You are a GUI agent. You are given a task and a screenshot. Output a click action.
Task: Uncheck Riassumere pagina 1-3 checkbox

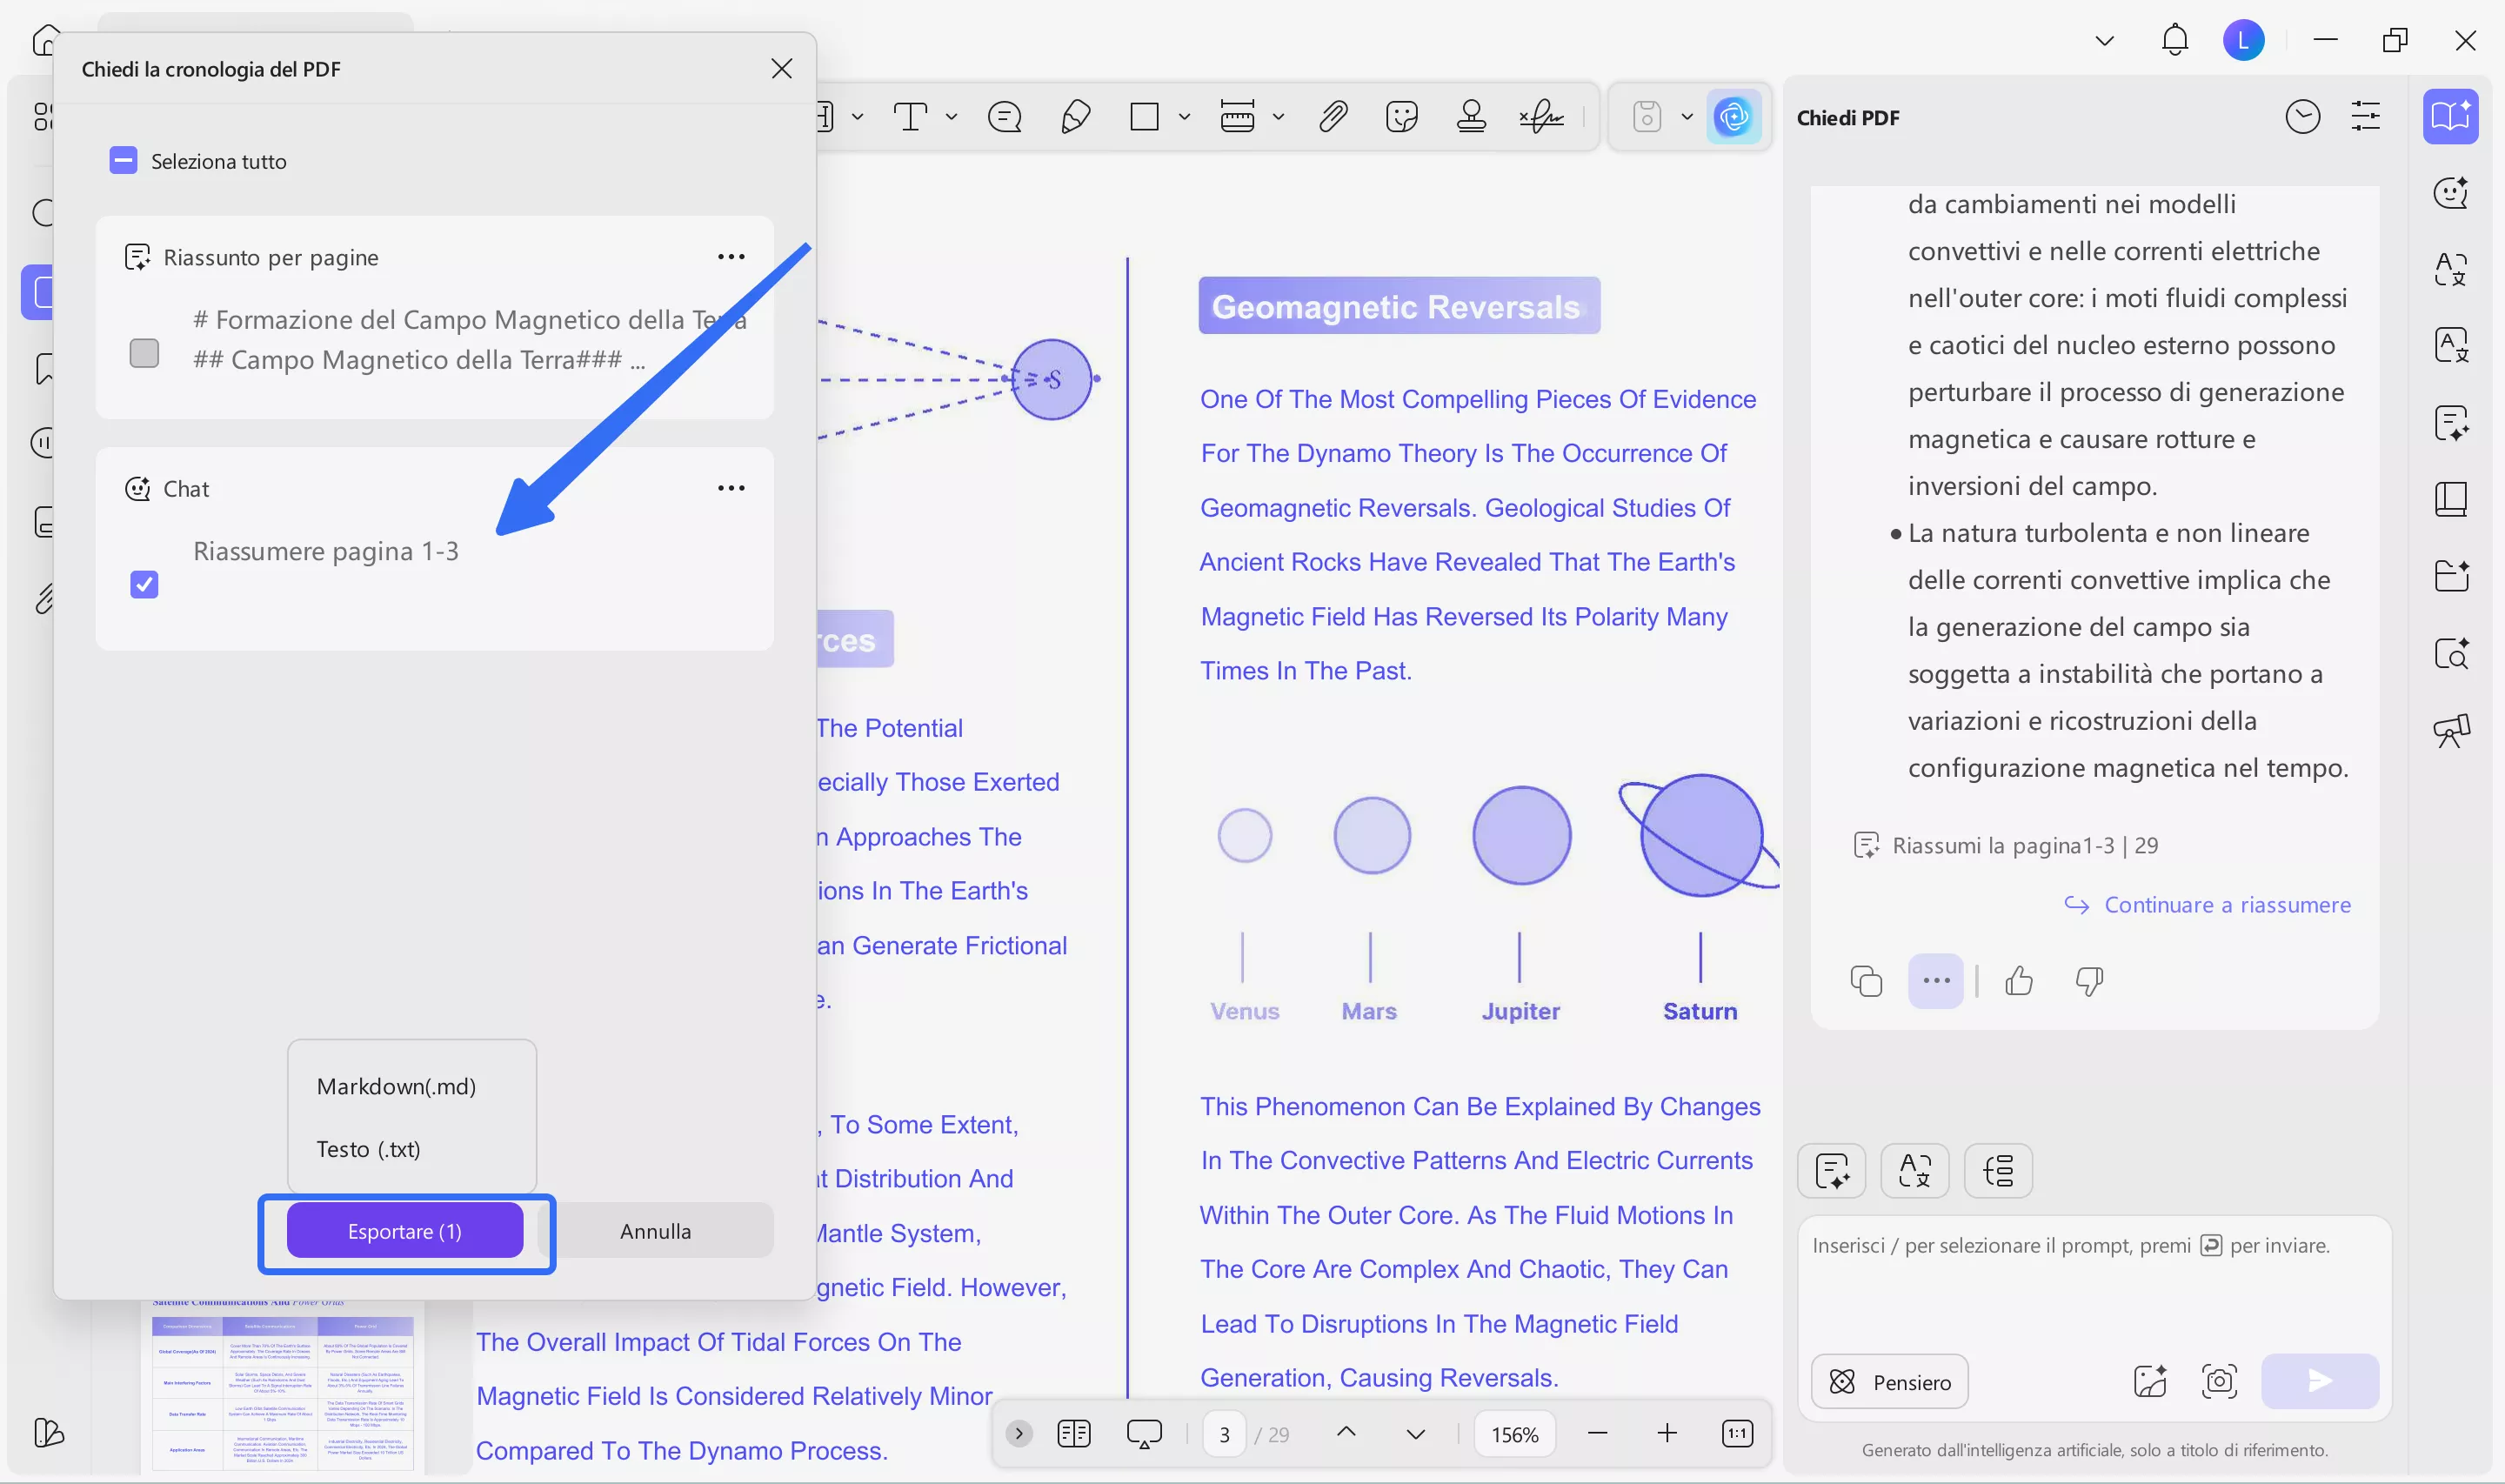pos(145,584)
